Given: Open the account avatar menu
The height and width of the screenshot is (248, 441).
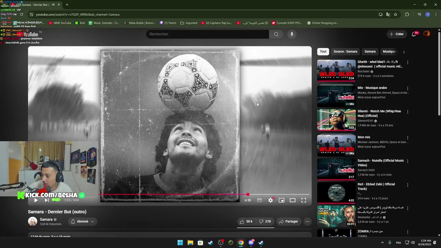Looking at the screenshot, I should pos(427,34).
